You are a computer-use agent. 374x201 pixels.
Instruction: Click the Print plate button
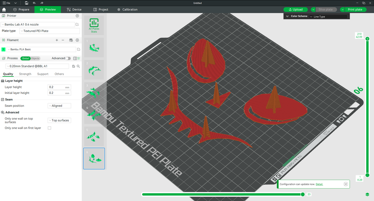pos(355,9)
